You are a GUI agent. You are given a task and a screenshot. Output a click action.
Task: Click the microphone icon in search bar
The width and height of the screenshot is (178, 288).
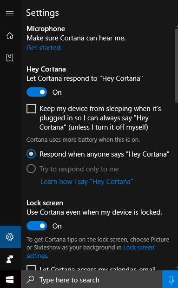pos(171,280)
